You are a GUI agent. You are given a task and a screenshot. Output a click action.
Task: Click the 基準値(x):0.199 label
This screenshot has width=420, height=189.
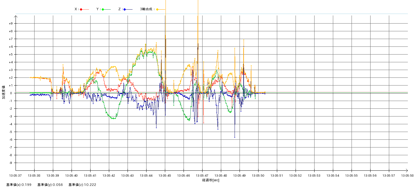coord(19,185)
